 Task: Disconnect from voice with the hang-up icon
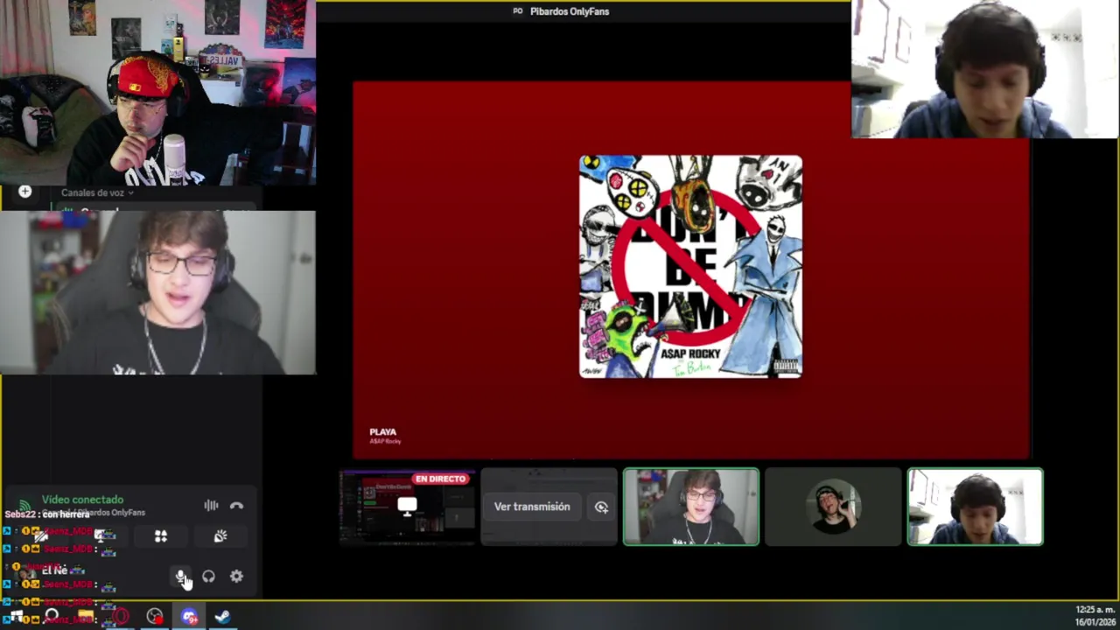236,506
